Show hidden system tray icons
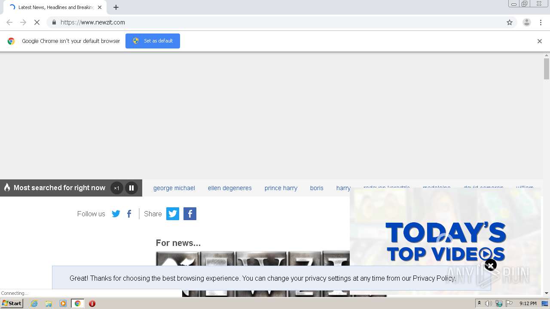This screenshot has height=309, width=550. point(479,303)
